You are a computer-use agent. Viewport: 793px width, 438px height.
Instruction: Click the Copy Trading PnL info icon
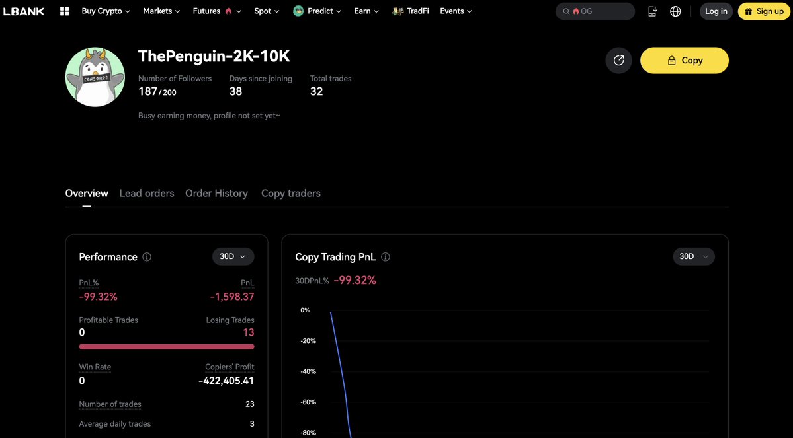tap(386, 257)
